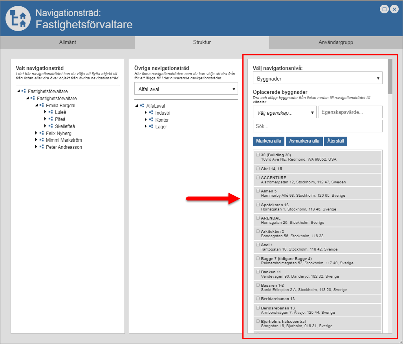
Task: Click the Sök search field
Action: (x=317, y=126)
